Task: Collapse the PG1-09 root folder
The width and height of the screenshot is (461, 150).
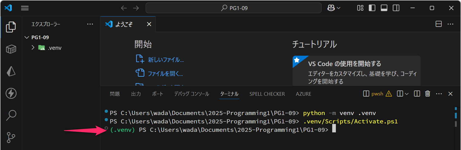Action: [x=27, y=37]
